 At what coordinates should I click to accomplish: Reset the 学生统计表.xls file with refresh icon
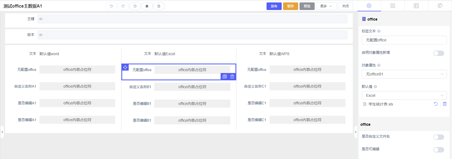436,104
